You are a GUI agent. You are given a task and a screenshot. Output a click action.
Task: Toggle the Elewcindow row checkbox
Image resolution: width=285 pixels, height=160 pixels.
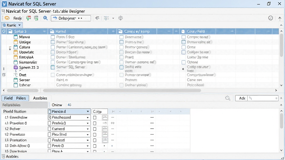click(x=95, y=117)
